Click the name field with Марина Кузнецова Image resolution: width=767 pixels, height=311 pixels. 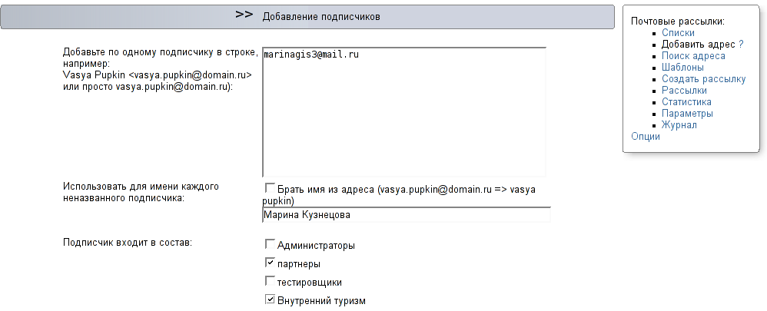[407, 215]
